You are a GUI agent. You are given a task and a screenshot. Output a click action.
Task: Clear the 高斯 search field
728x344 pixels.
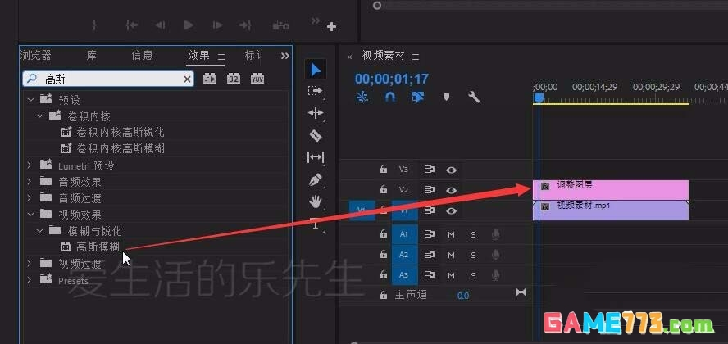pos(187,79)
